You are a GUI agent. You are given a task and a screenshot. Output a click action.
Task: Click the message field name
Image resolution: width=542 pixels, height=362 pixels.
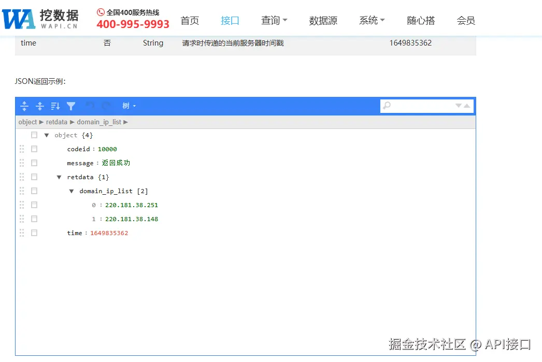point(80,163)
